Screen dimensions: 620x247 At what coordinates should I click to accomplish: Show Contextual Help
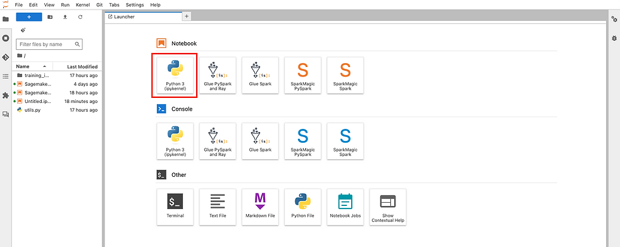388,207
